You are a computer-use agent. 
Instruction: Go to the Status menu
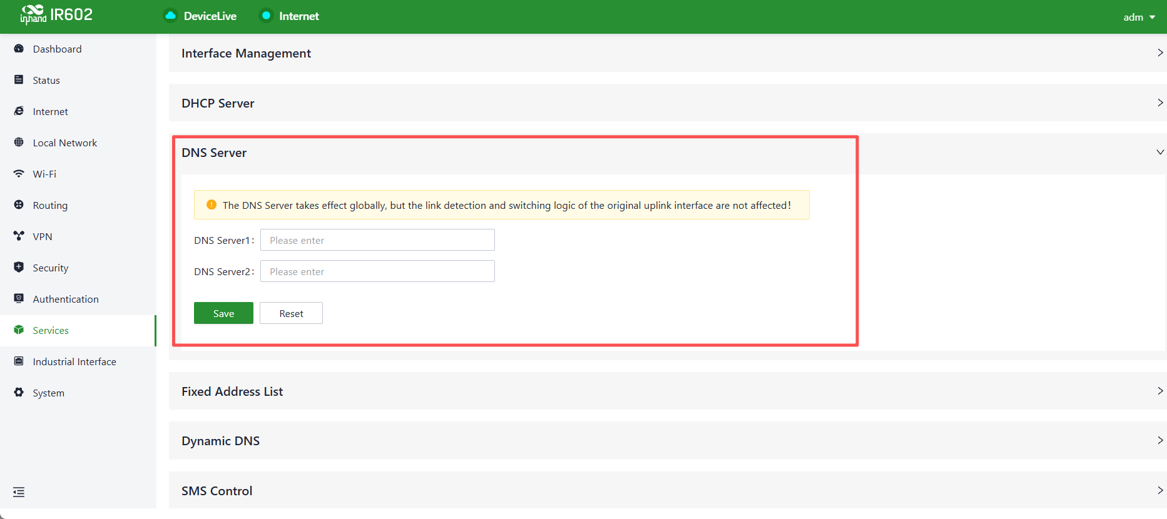pos(78,80)
